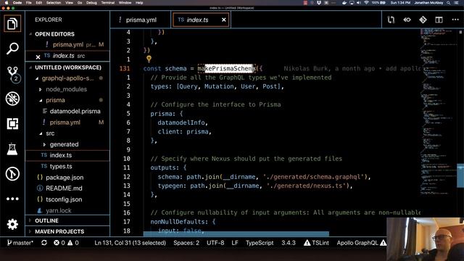Open the Search view in activity bar
The image size is (464, 261).
click(x=12, y=49)
